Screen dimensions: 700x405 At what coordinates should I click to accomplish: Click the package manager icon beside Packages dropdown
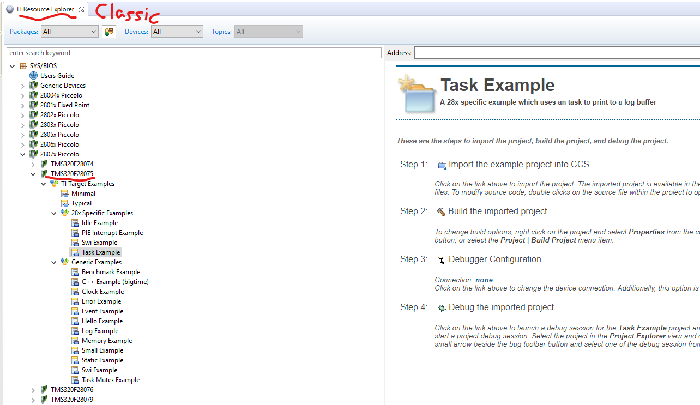pos(109,32)
